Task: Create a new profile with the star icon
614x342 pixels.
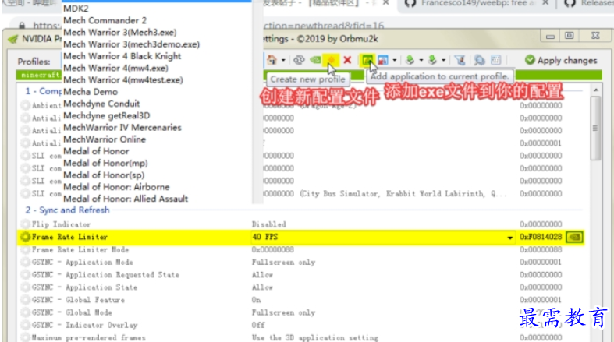Action: [332, 60]
